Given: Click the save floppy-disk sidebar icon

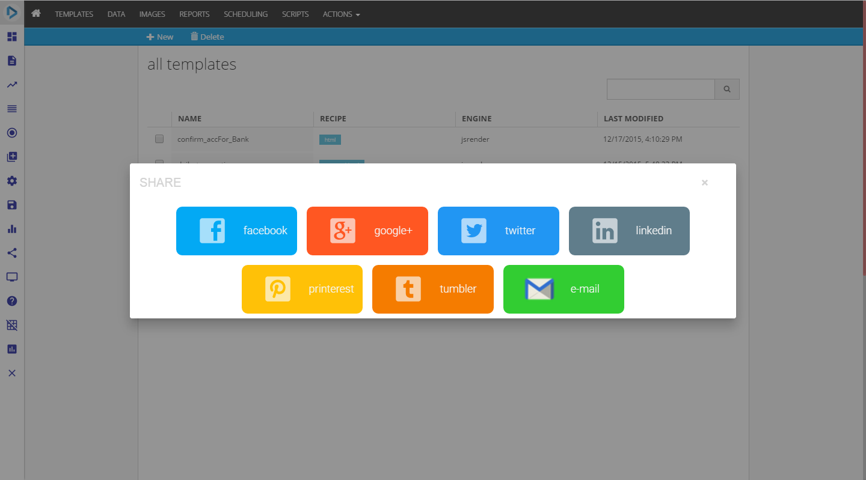Looking at the screenshot, I should 12,205.
